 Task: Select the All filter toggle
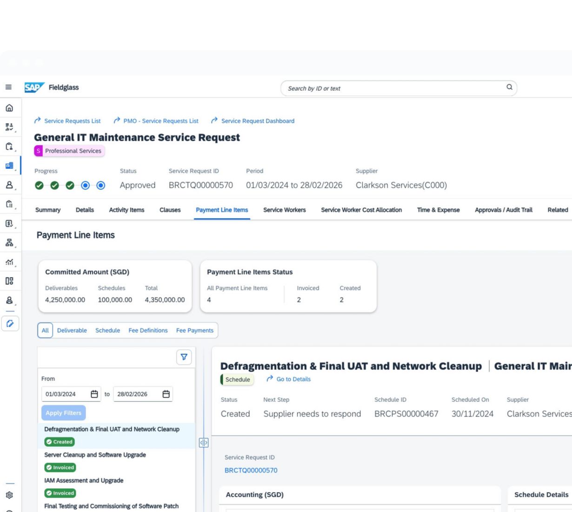click(45, 330)
